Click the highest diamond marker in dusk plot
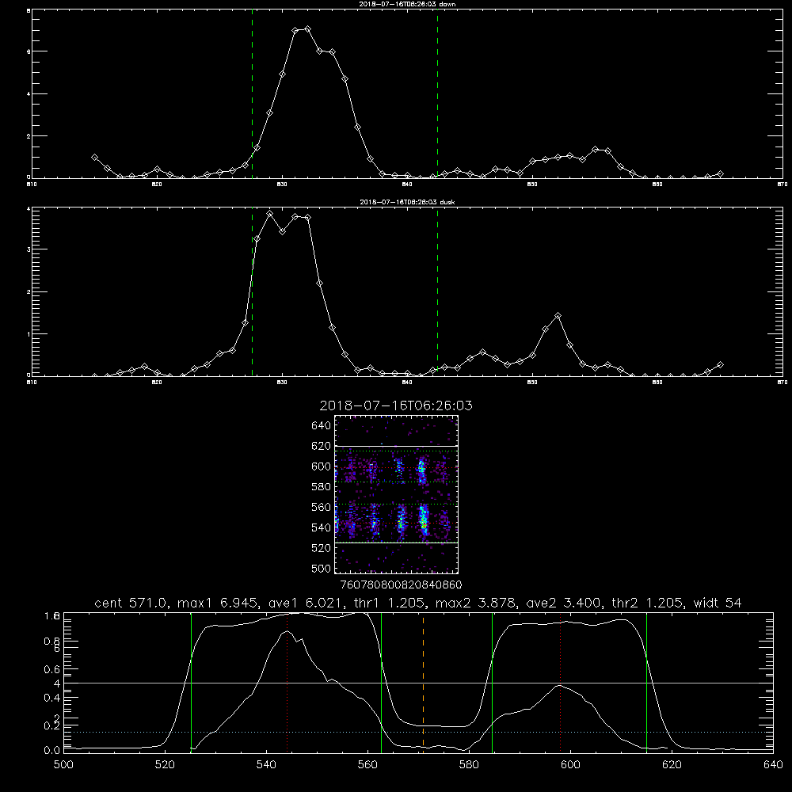The height and width of the screenshot is (792, 792). [x=270, y=214]
